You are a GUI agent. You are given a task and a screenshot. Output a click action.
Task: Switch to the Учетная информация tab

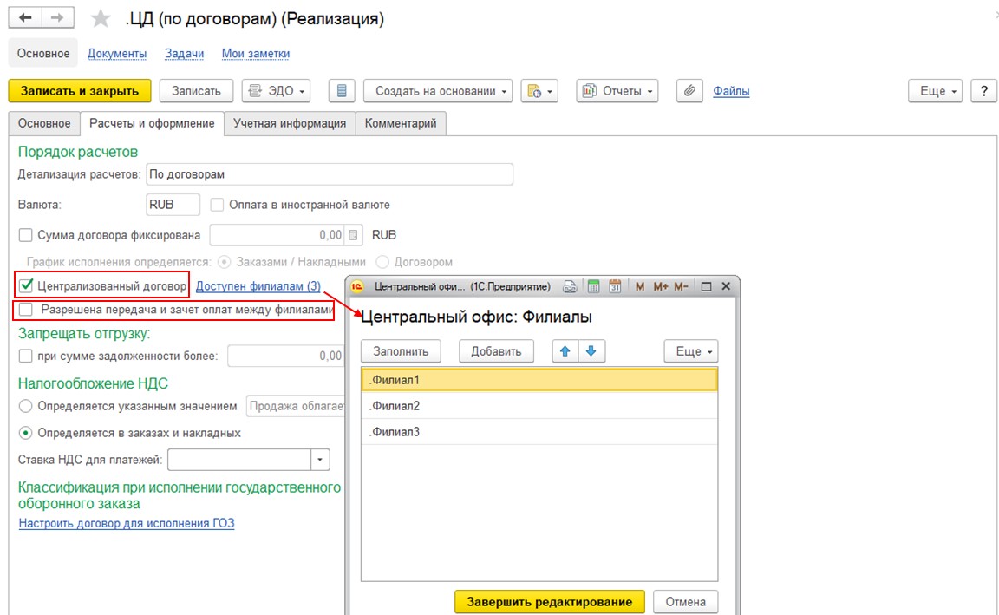290,123
